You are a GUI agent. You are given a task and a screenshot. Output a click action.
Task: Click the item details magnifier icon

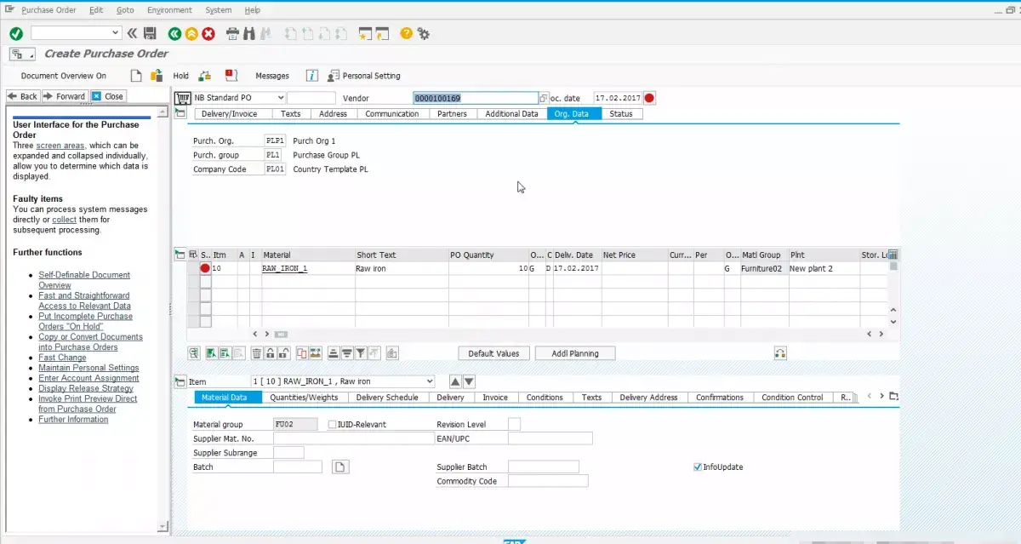194,352
